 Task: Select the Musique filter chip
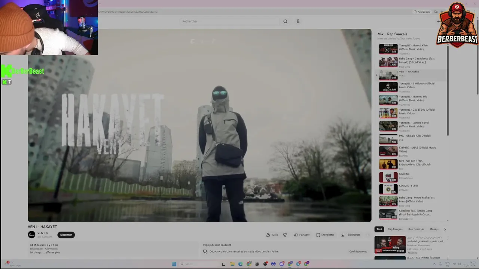(434, 229)
